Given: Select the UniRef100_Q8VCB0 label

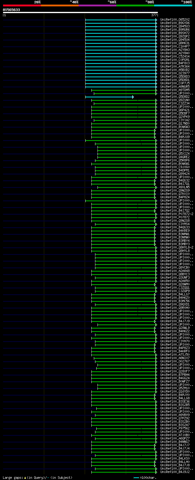Looking at the screenshot, I should (x=175, y=268).
